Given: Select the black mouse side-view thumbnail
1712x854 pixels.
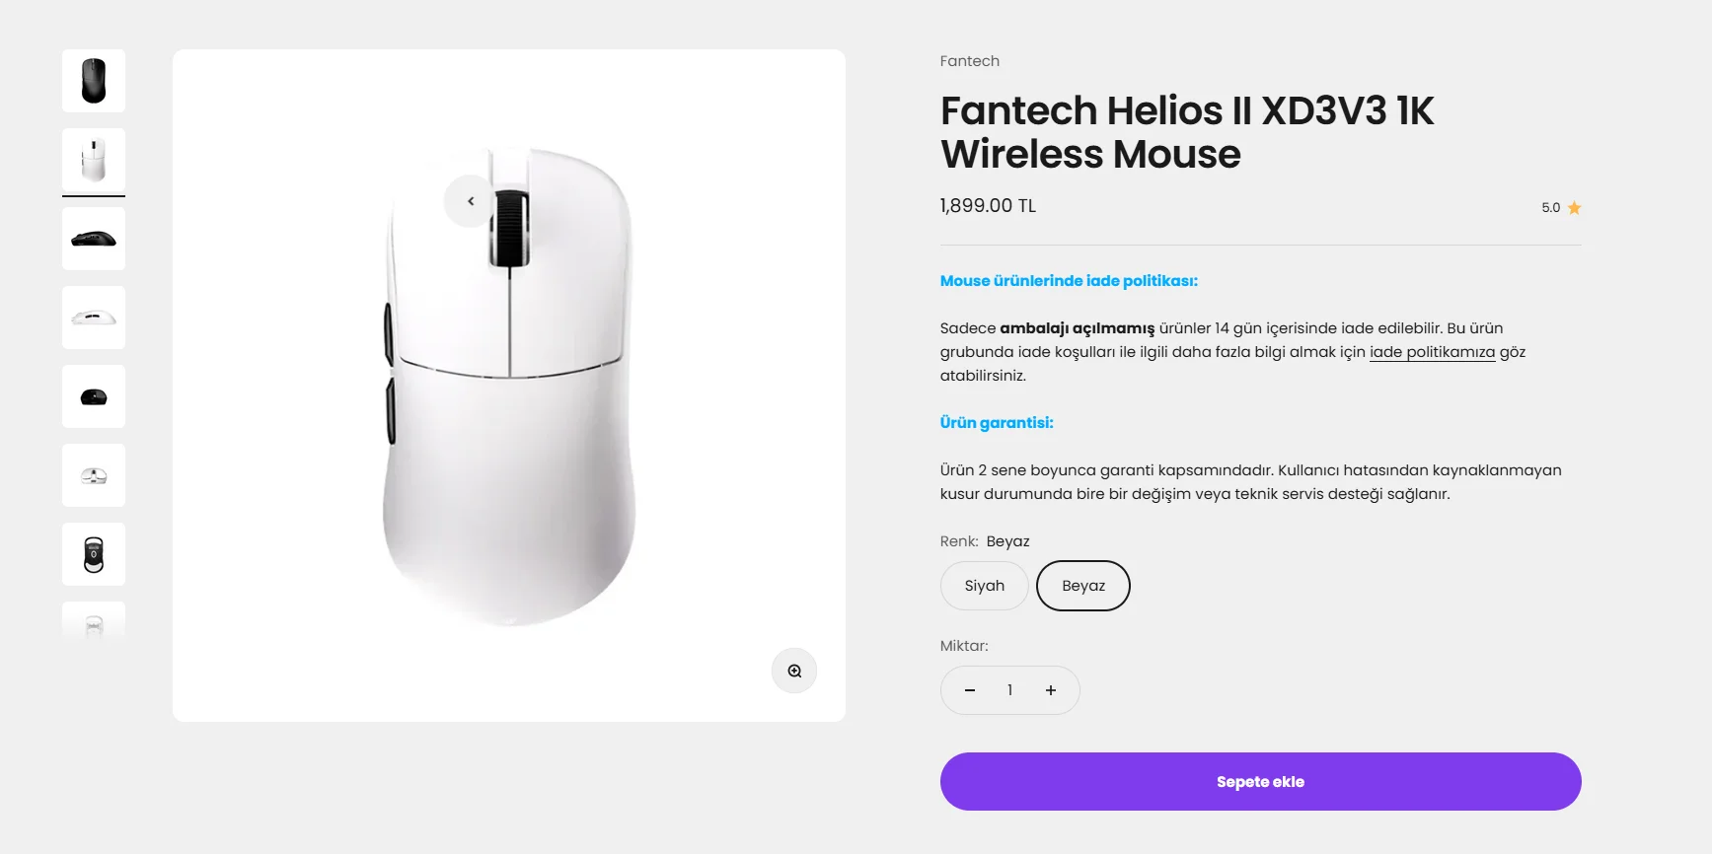Looking at the screenshot, I should [x=94, y=239].
